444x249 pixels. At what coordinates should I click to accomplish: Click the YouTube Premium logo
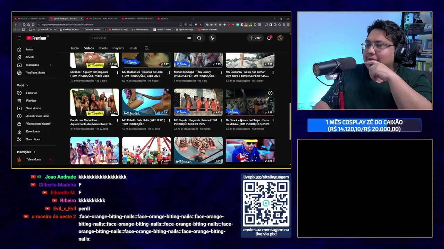pos(36,38)
